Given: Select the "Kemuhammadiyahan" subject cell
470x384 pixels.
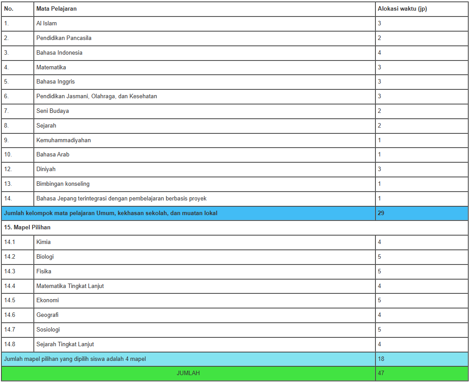Looking at the screenshot, I should pos(64,140).
